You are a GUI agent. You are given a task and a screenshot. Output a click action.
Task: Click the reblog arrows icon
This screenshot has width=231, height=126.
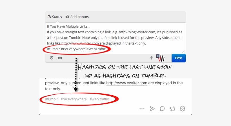point(172,109)
